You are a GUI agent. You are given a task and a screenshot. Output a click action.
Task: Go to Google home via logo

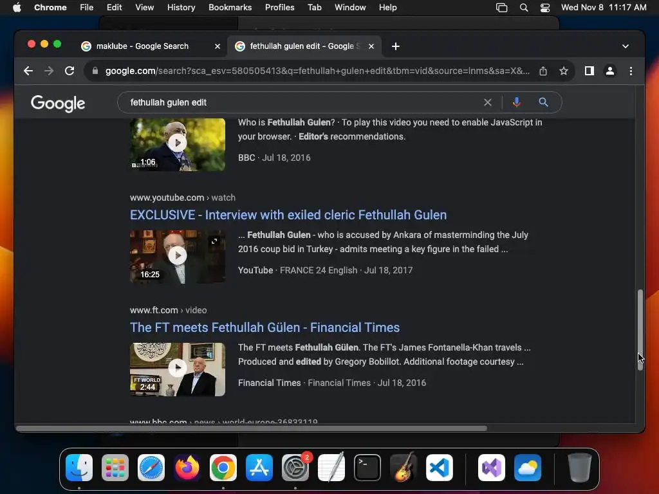(x=58, y=103)
